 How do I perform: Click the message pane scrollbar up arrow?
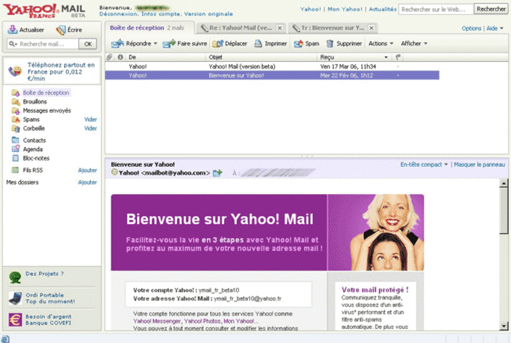click(504, 183)
